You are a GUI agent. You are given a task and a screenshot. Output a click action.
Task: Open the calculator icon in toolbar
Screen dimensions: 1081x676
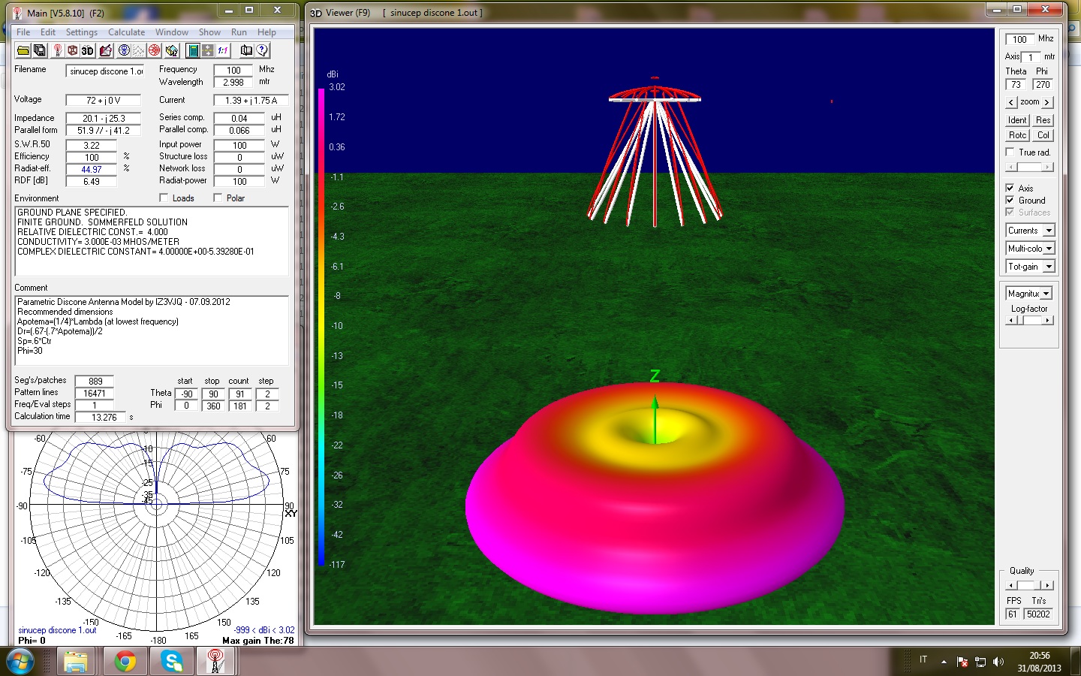point(193,50)
